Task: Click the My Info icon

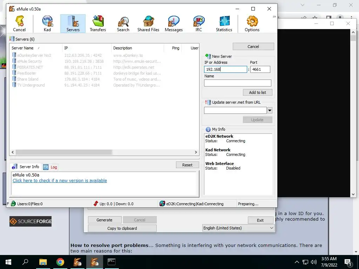Action: (x=208, y=130)
